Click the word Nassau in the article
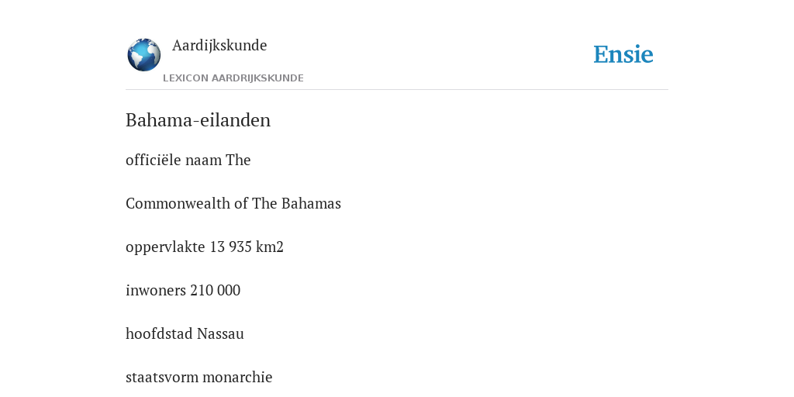Viewport: 794px width, 397px height. tap(220, 333)
